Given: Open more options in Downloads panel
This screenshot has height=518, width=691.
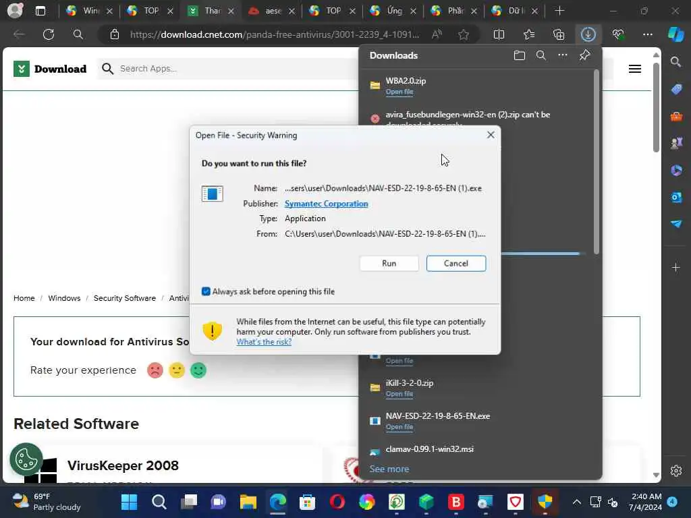Looking at the screenshot, I should [x=563, y=55].
